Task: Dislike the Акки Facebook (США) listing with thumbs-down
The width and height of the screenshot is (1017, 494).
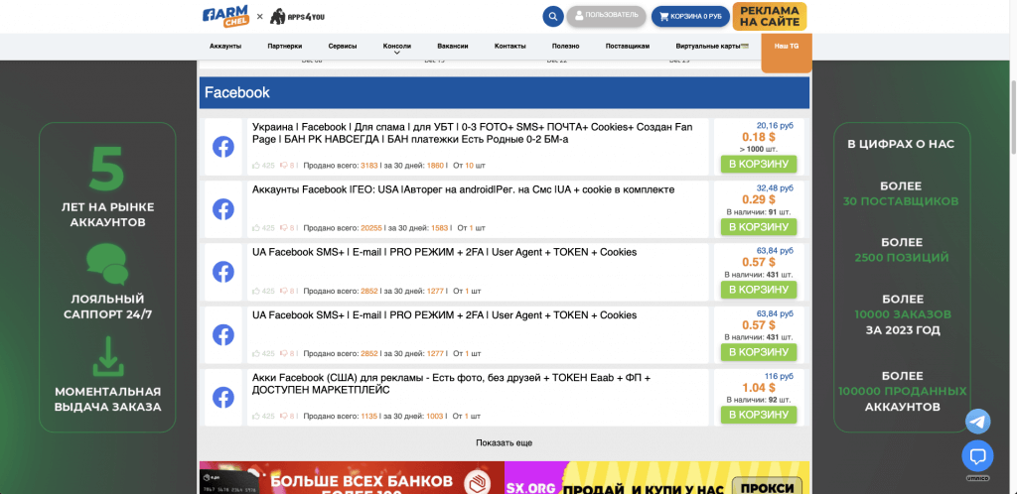Action: point(284,417)
